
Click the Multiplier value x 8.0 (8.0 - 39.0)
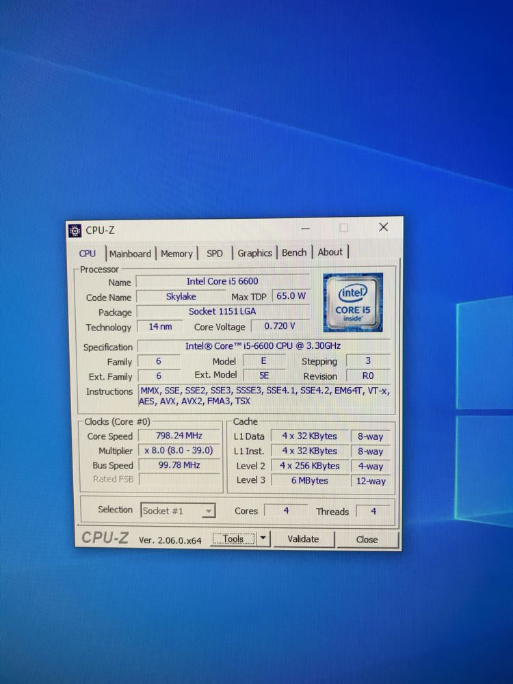[x=179, y=450]
